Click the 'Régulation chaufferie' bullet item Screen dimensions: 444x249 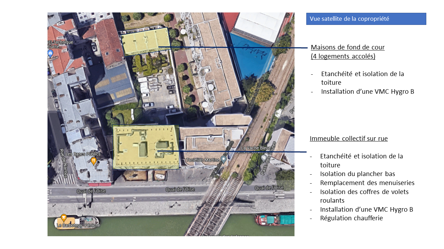tap(351, 218)
